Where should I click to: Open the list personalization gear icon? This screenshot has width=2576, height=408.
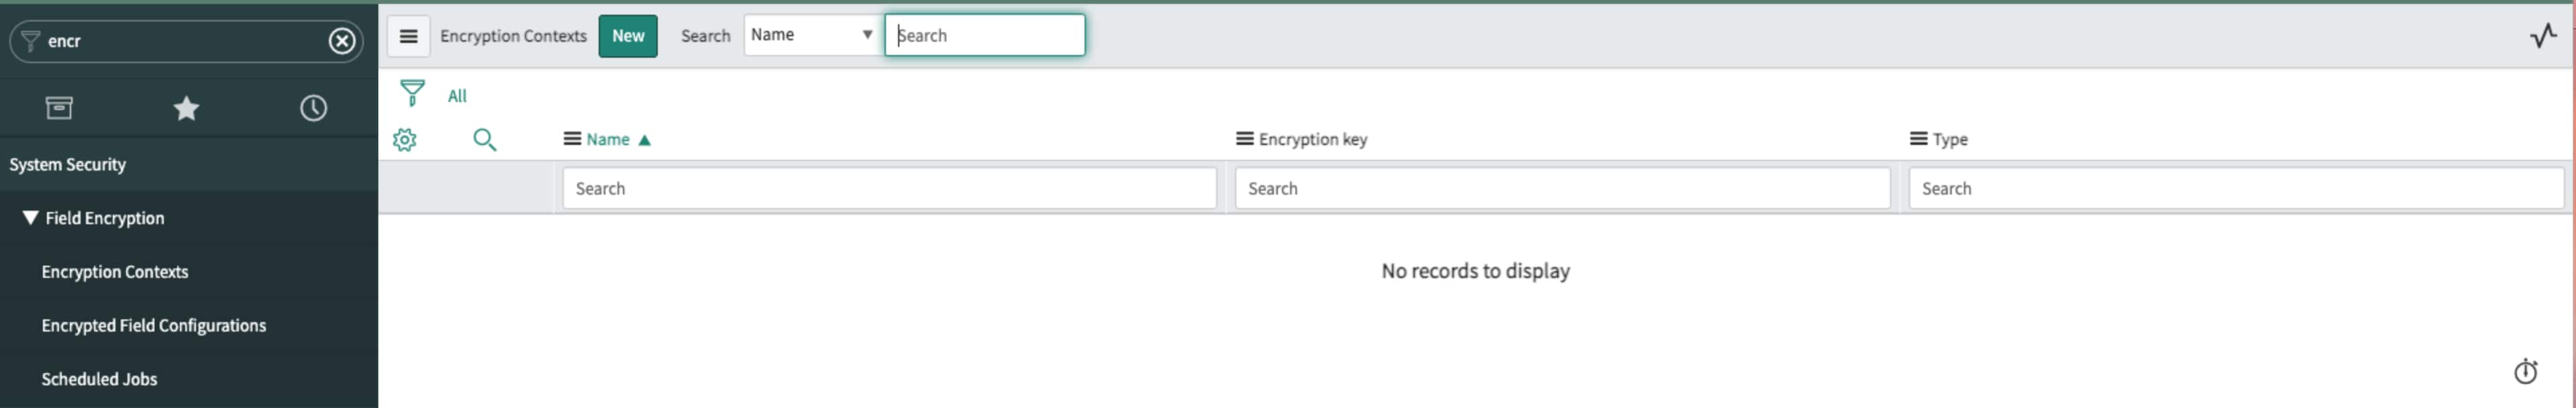pos(405,140)
